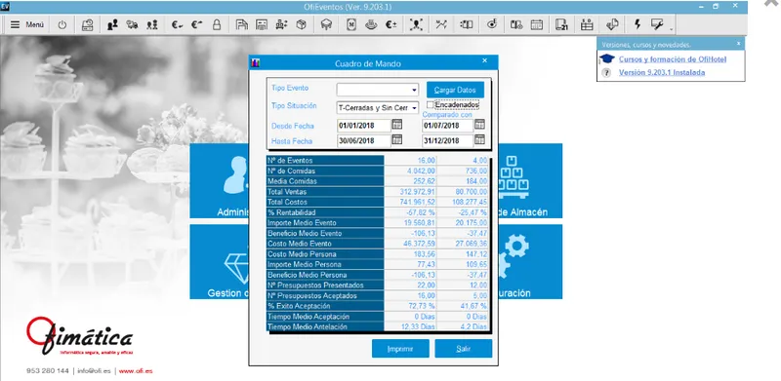Click the Salir button
The image size is (781, 381).
point(463,349)
